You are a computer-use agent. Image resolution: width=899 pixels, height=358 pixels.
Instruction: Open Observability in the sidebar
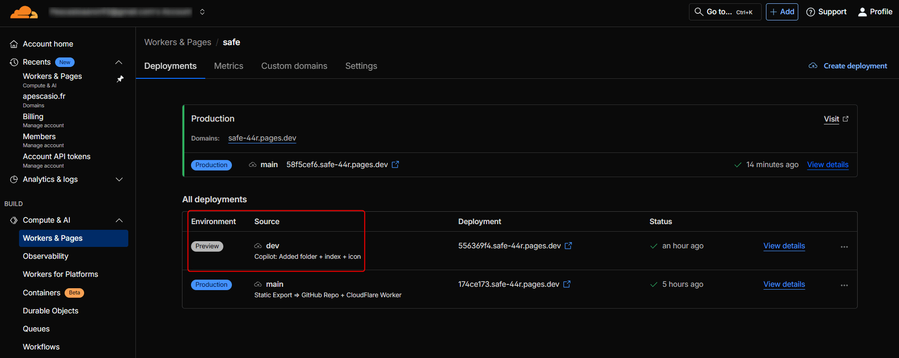(46, 256)
